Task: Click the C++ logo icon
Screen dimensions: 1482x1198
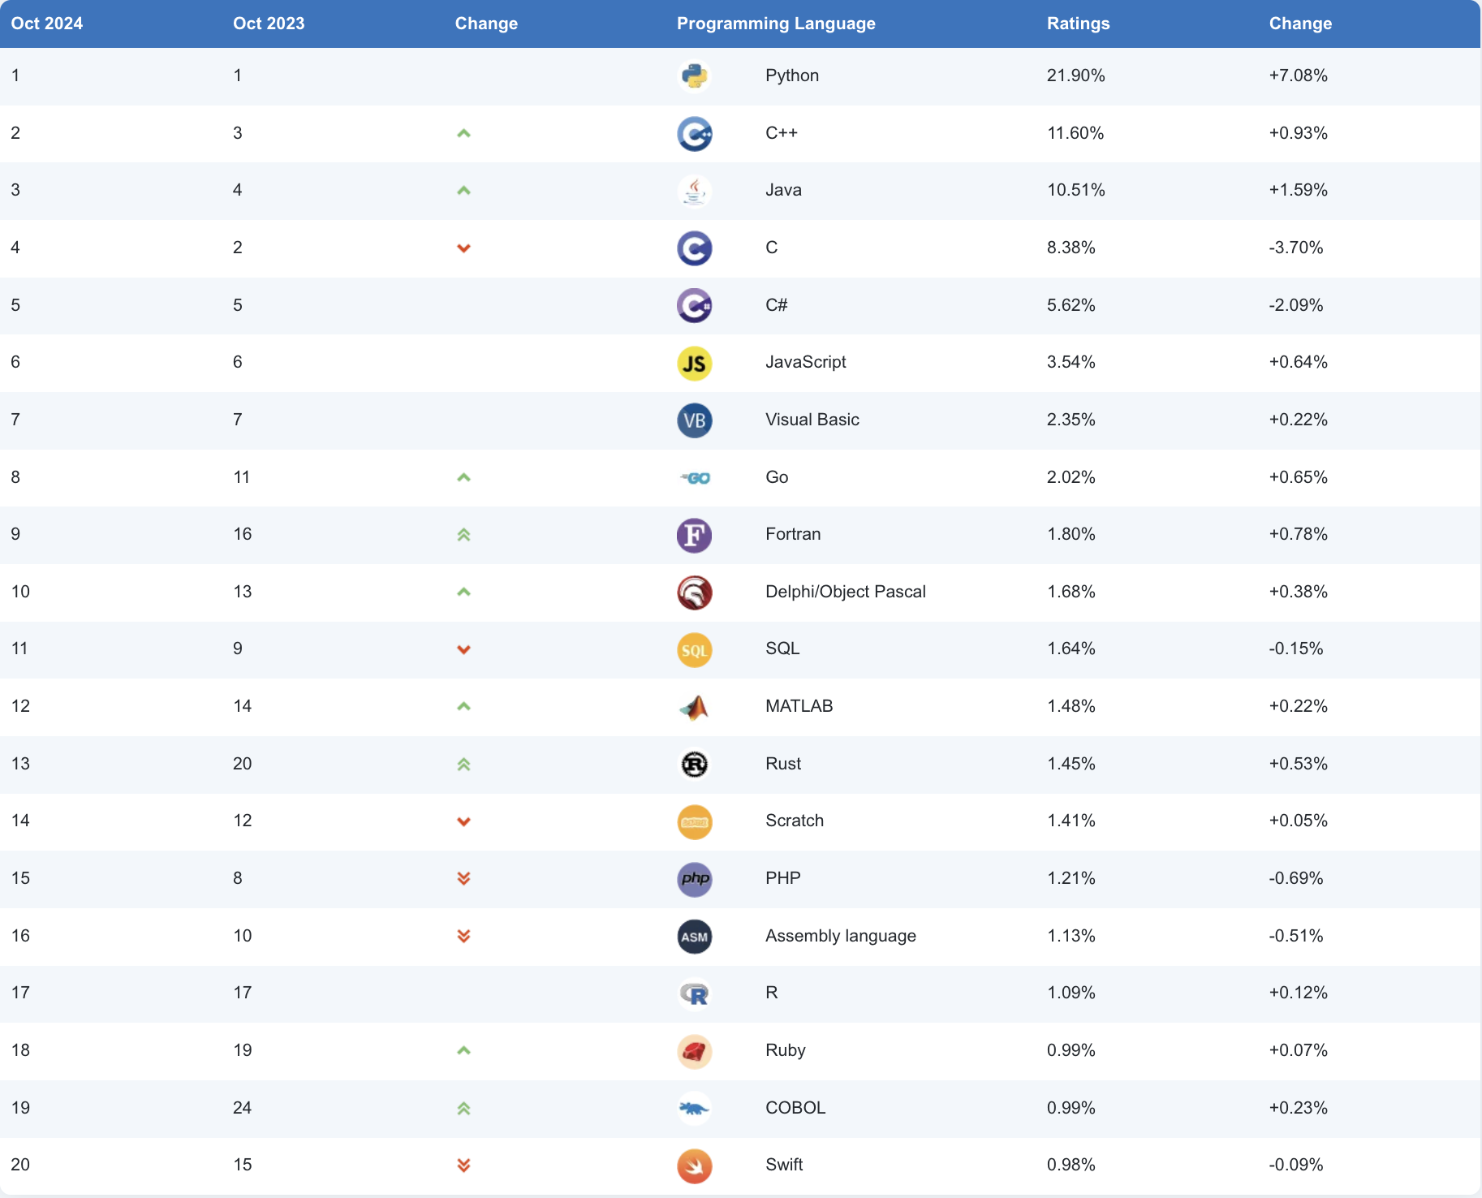Action: click(694, 134)
